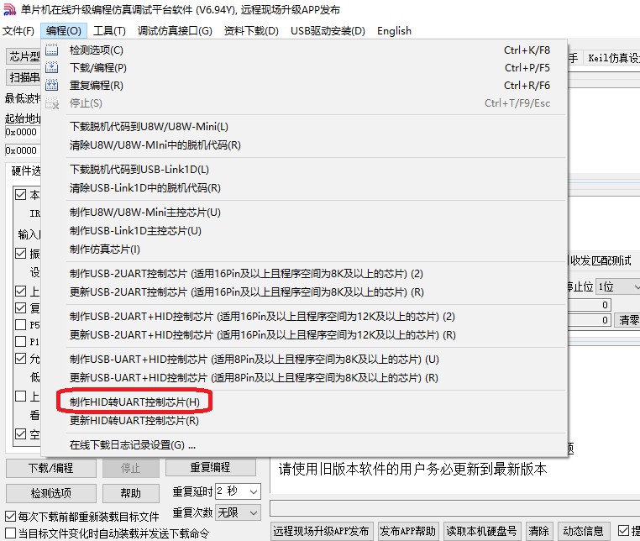Click the 检测选项 button

click(x=51, y=494)
